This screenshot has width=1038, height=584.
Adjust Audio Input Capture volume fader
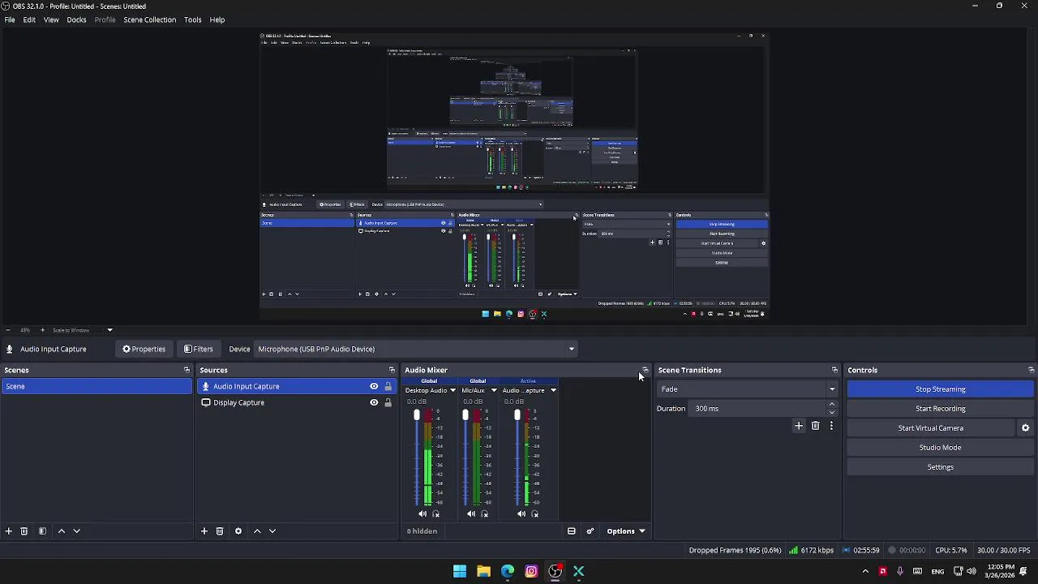click(517, 416)
